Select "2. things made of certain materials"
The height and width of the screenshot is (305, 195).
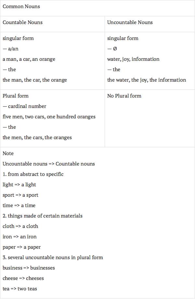pyautogui.click(x=43, y=216)
